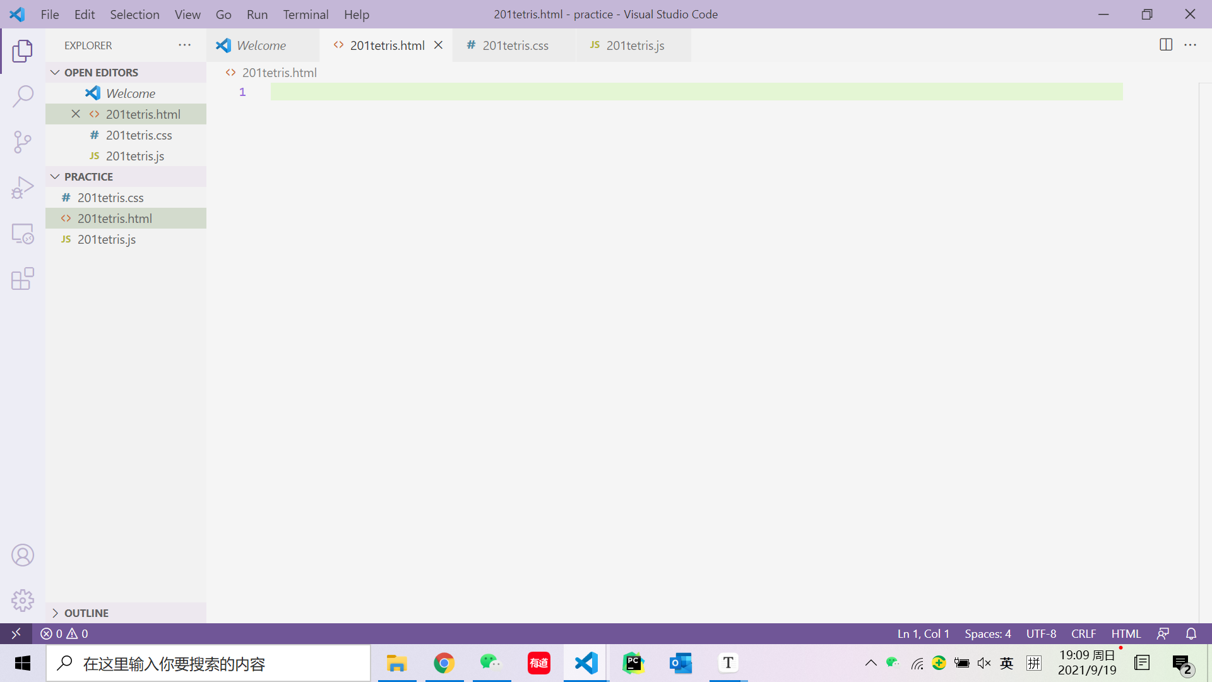Image resolution: width=1212 pixels, height=682 pixels.
Task: Click the Accounts icon in activity bar
Action: pyautogui.click(x=23, y=555)
